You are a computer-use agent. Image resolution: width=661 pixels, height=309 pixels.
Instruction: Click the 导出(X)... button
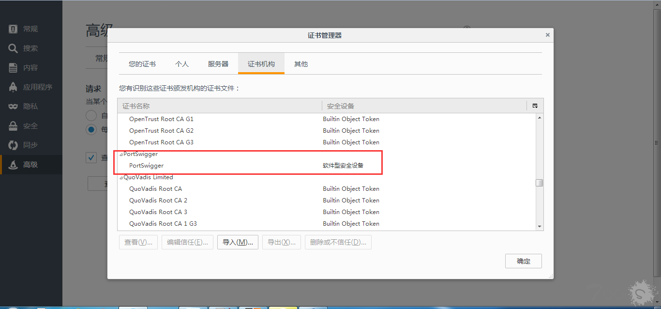pyautogui.click(x=282, y=242)
